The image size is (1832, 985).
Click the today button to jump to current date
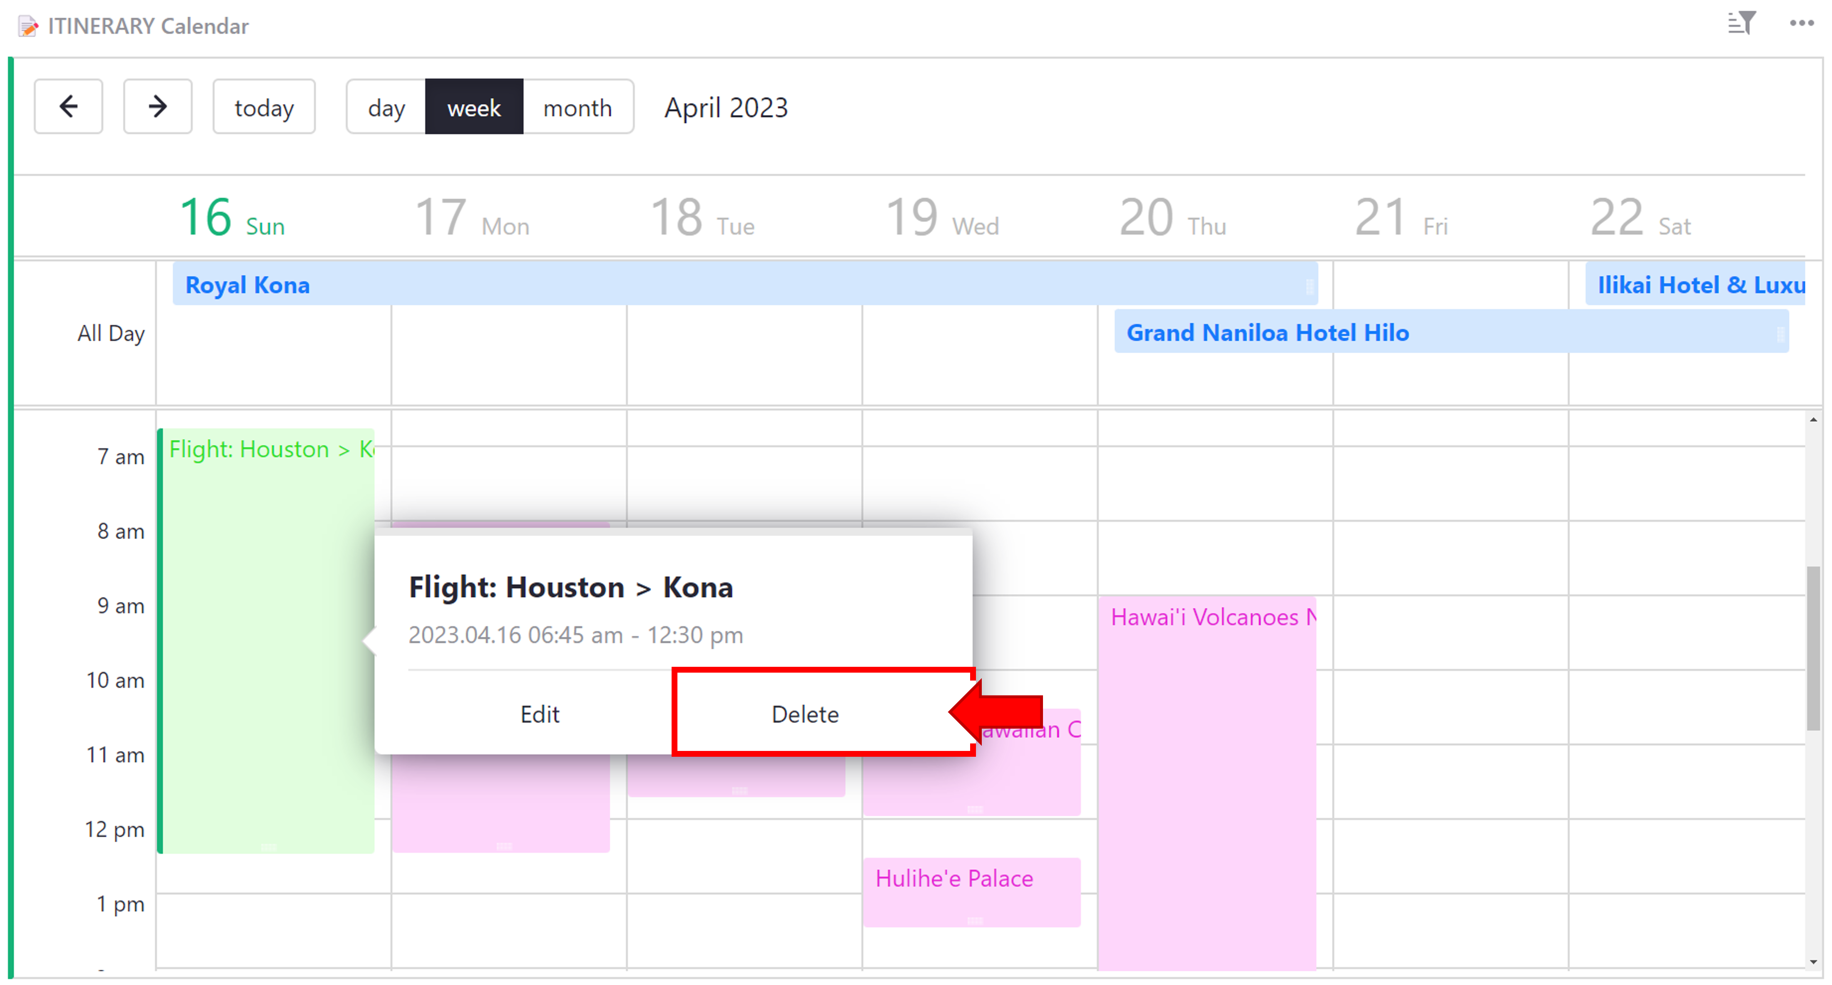pyautogui.click(x=264, y=107)
